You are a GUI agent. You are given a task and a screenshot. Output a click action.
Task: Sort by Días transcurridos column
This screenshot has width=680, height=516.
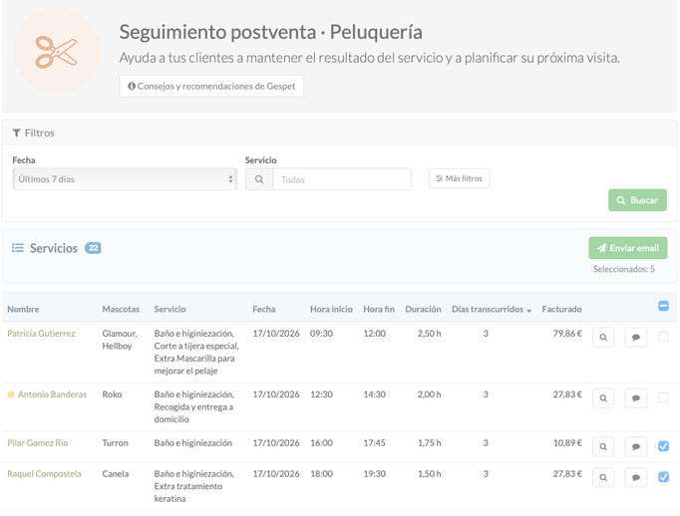click(492, 310)
